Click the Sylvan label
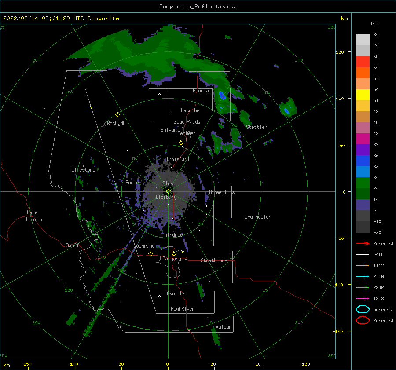The image size is (396, 370). coord(169,130)
